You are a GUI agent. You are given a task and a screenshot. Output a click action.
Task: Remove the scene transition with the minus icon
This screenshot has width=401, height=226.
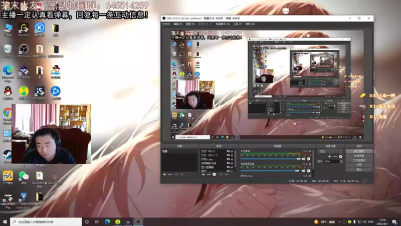click(335, 156)
